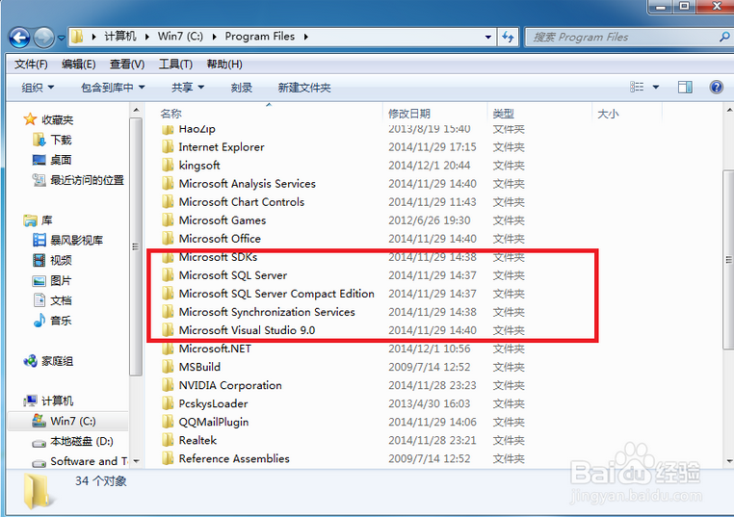Open the recent pages dropdown arrow
This screenshot has width=734, height=517.
click(x=62, y=38)
